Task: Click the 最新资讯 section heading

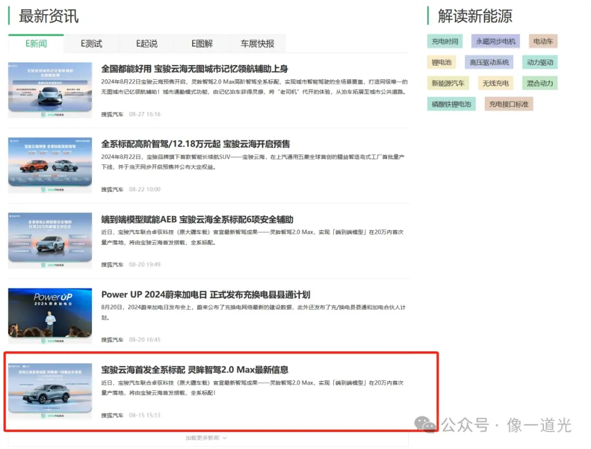Action: pyautogui.click(x=49, y=16)
